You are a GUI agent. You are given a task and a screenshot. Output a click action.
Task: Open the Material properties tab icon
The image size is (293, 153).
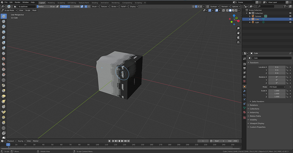[245, 112]
